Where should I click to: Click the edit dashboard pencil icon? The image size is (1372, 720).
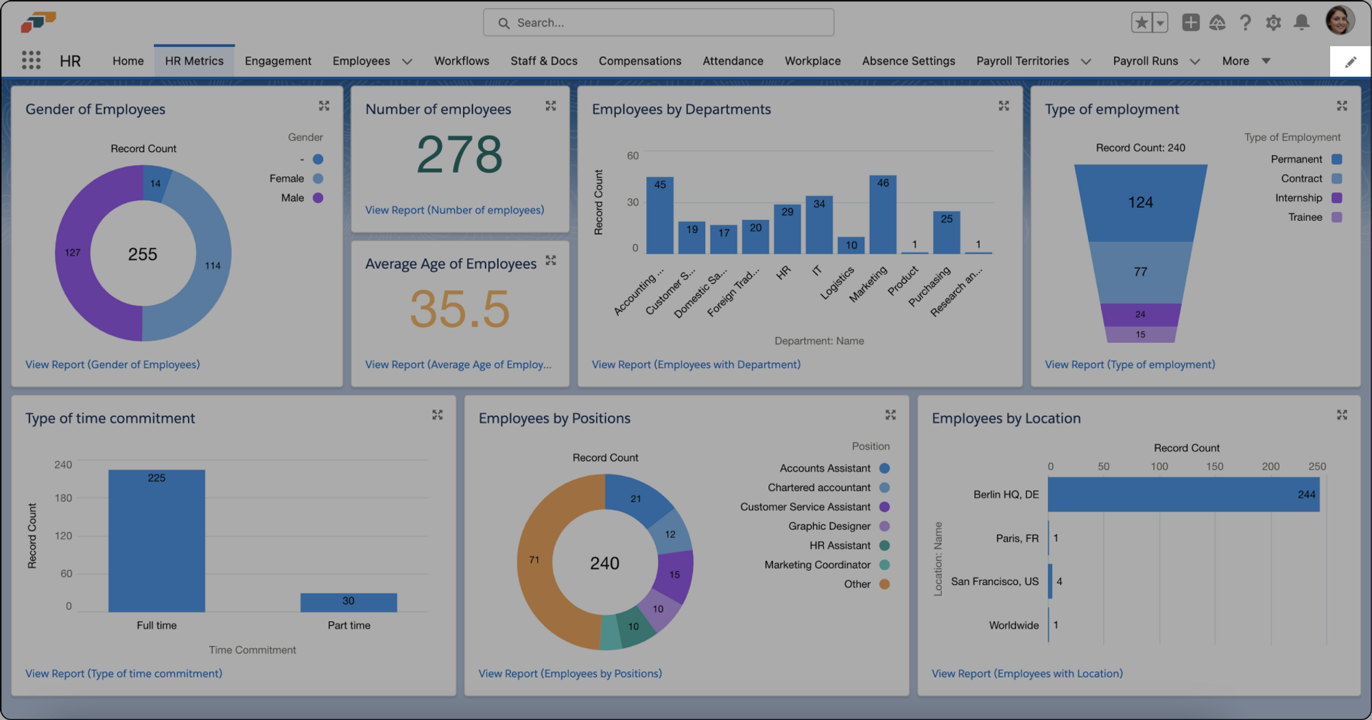coord(1350,61)
